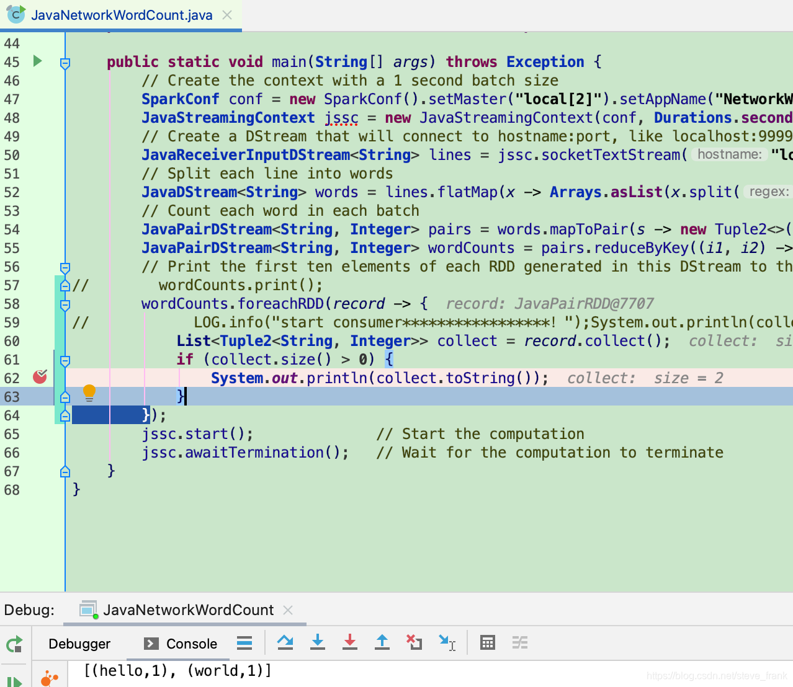Click the yellow intention lightbulb on line 63
The height and width of the screenshot is (687, 793).
[x=89, y=393]
